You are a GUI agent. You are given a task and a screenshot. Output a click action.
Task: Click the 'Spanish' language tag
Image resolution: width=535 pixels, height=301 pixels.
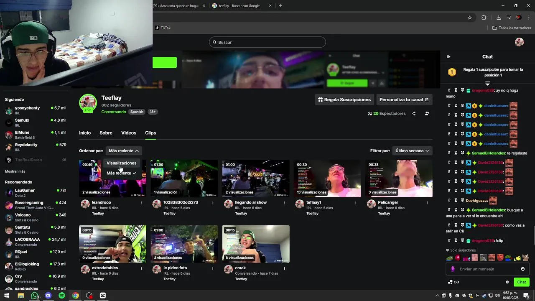(137, 112)
